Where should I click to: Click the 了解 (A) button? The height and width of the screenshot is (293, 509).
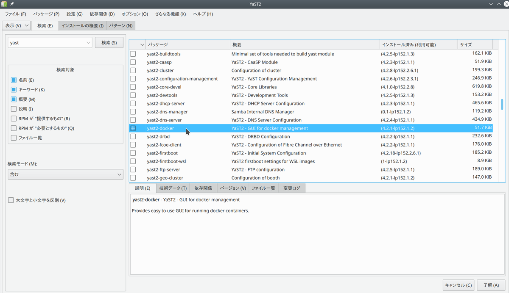click(x=491, y=285)
